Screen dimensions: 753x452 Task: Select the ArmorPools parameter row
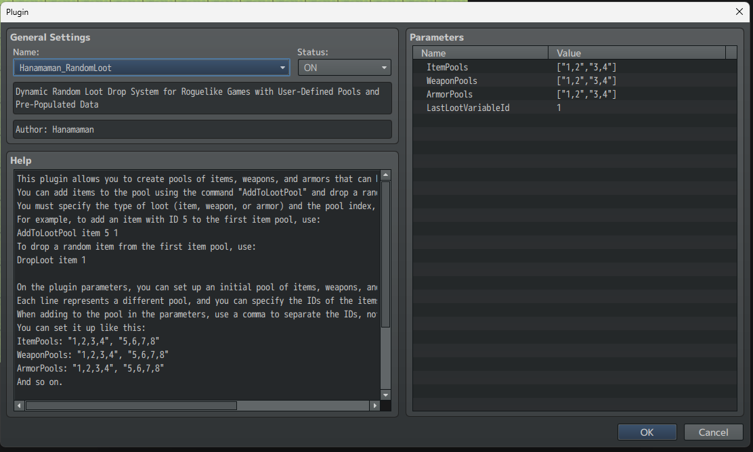[x=574, y=94]
